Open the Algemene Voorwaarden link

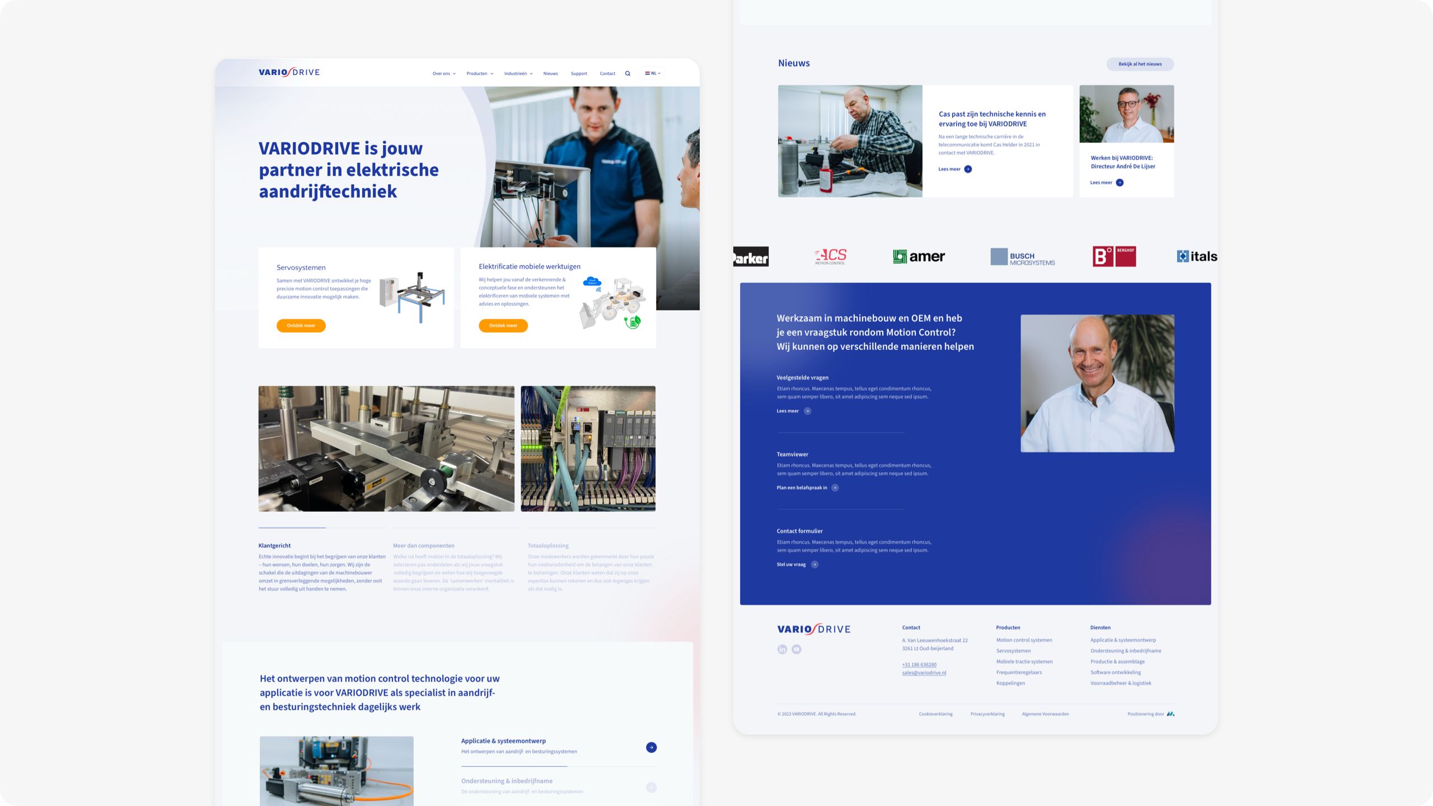click(x=1045, y=714)
